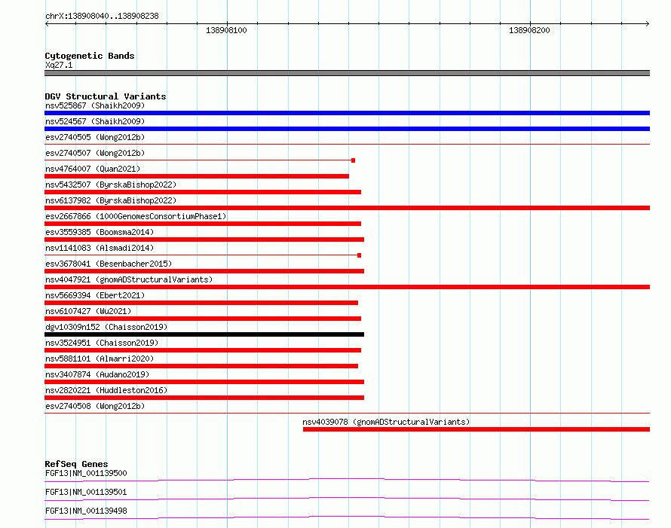Click the red bar of nsv5432507
Screen dimensions: 671x528
pyautogui.click(x=203, y=192)
